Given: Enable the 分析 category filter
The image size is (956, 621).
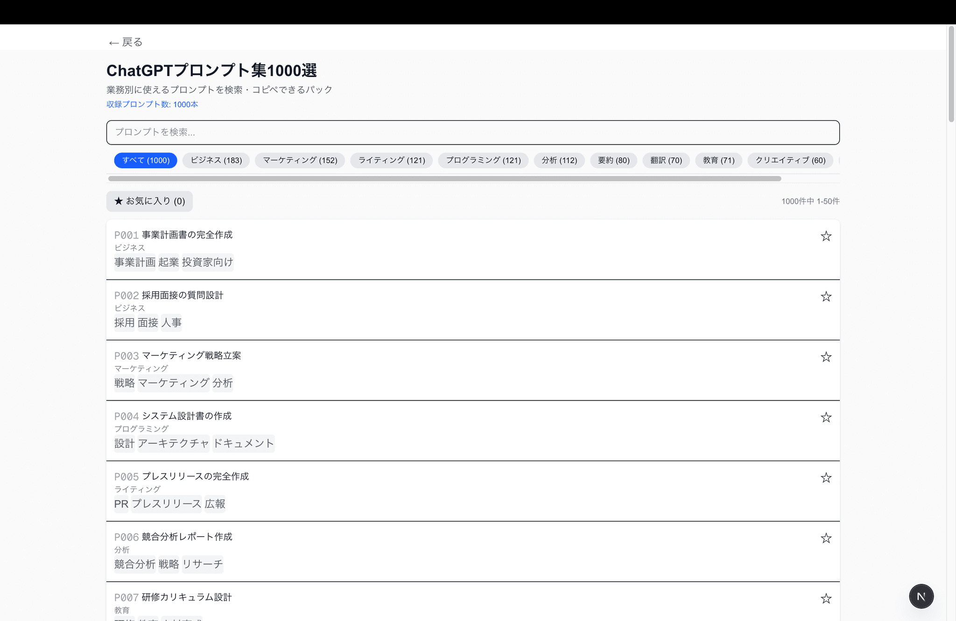Looking at the screenshot, I should [559, 160].
